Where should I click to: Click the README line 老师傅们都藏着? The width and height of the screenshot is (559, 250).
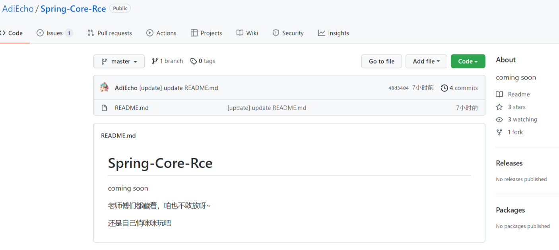coord(159,206)
